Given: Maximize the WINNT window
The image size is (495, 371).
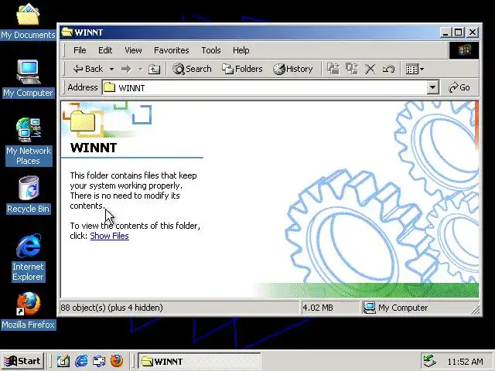Looking at the screenshot, I should click(x=459, y=32).
